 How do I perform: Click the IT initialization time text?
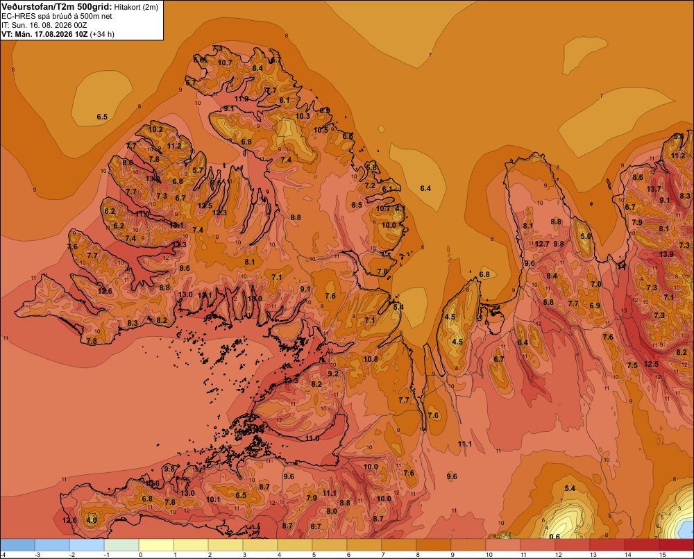(x=44, y=25)
